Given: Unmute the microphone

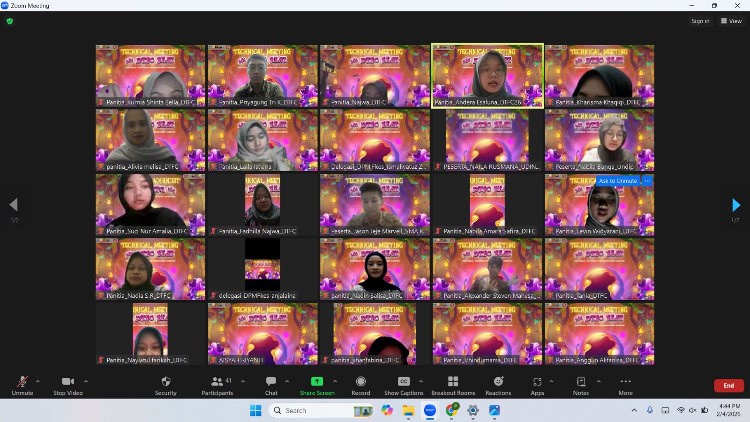Looking at the screenshot, I should click(22, 382).
